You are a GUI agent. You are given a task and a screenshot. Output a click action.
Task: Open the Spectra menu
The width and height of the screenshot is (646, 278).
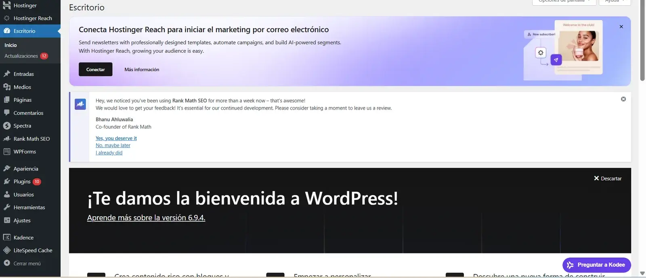coord(30,126)
